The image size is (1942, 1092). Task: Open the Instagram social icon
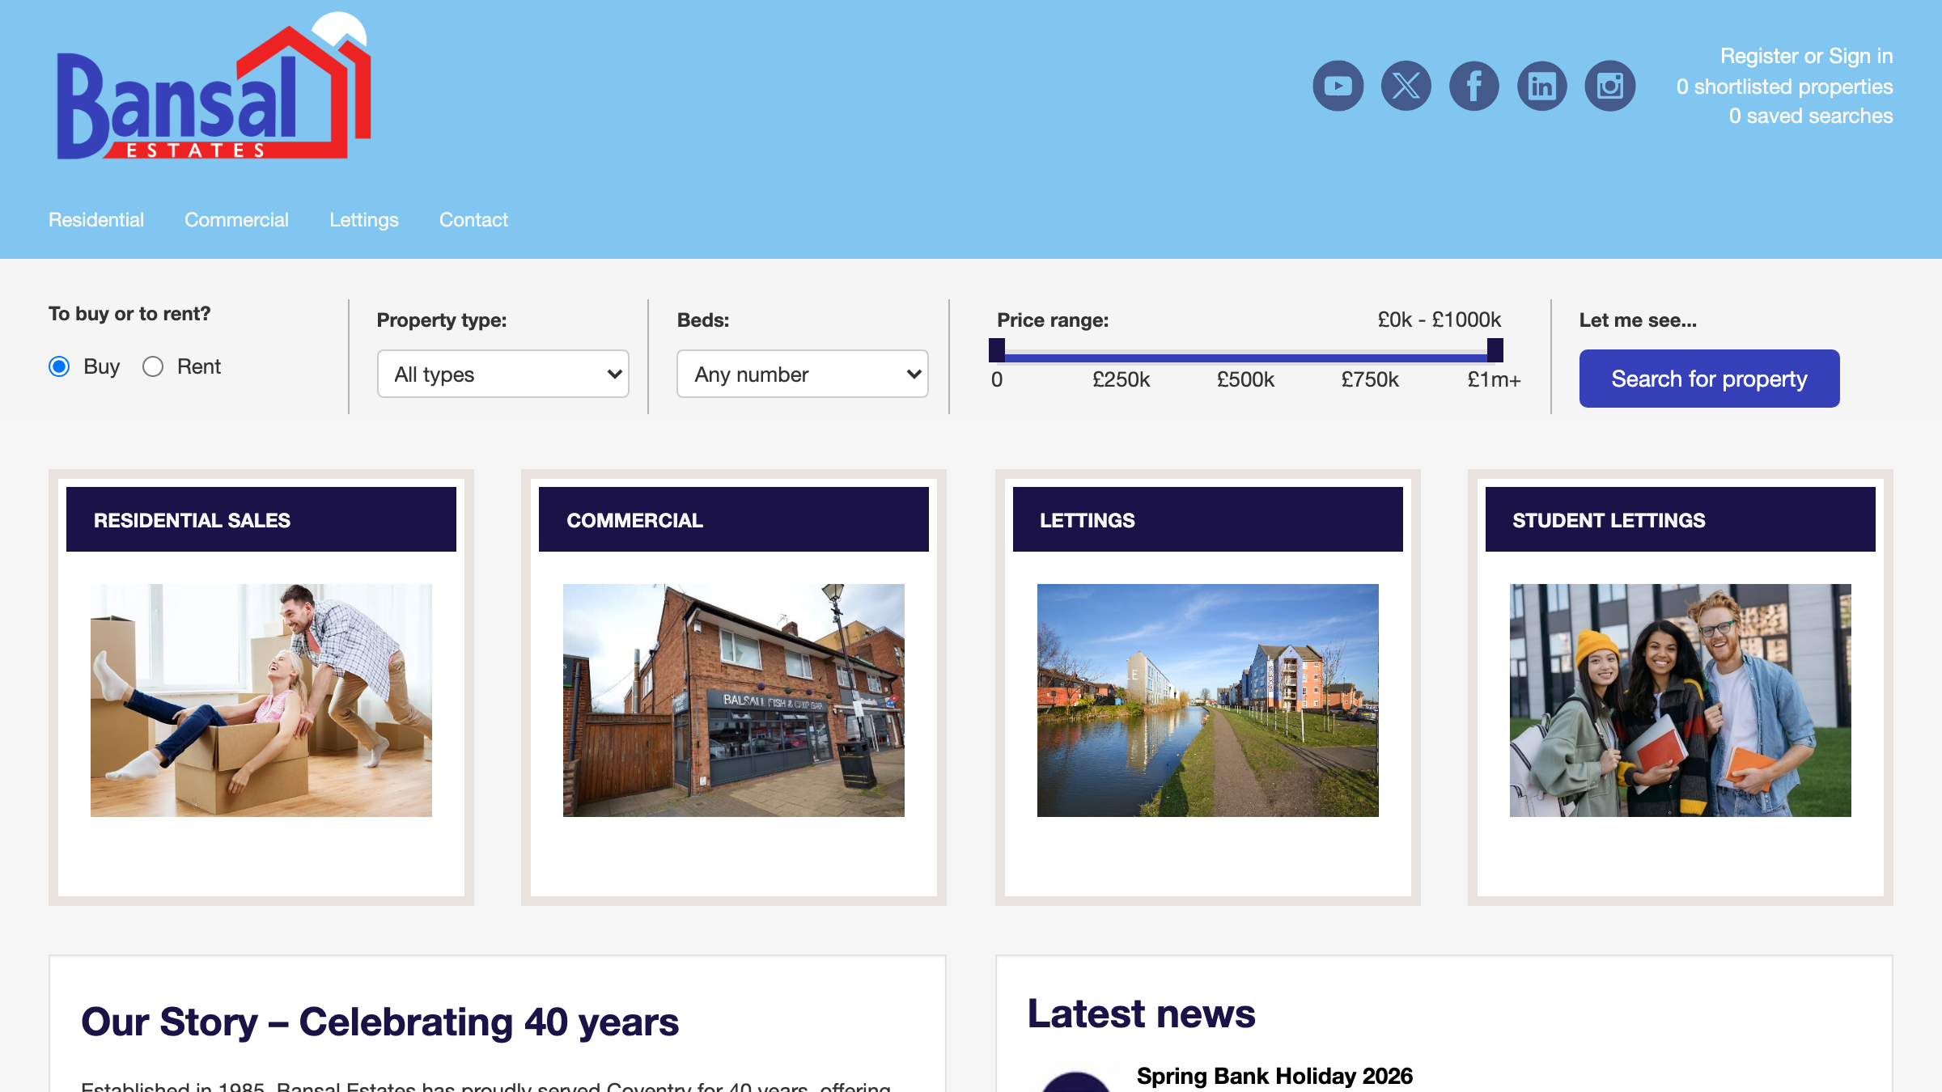[x=1609, y=86]
